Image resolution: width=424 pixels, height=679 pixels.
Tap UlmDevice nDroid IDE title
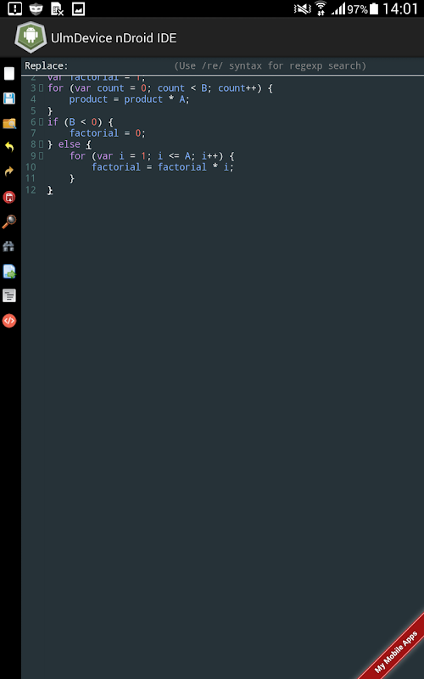(114, 38)
